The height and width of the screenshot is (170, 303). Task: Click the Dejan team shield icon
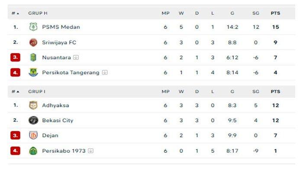[33, 135]
